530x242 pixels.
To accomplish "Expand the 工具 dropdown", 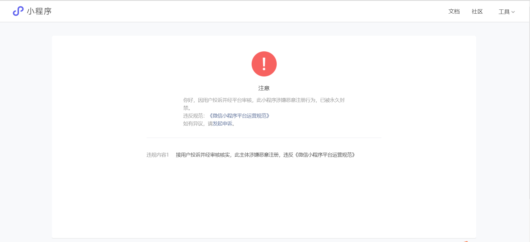I will pos(507,12).
